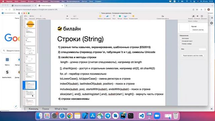Screen dimensions: 215x121
Task: Open the Медиа insert menu
Action: (125, 16)
